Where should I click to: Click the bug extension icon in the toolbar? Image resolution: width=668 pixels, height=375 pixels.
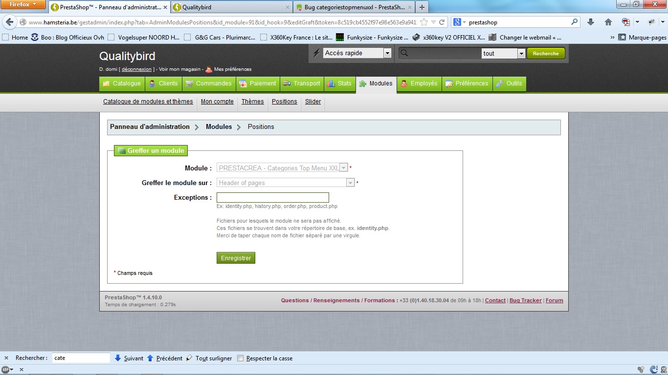(651, 22)
